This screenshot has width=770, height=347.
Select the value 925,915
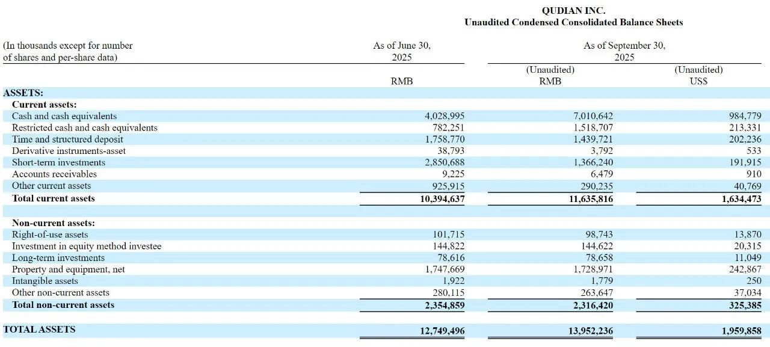[449, 185]
